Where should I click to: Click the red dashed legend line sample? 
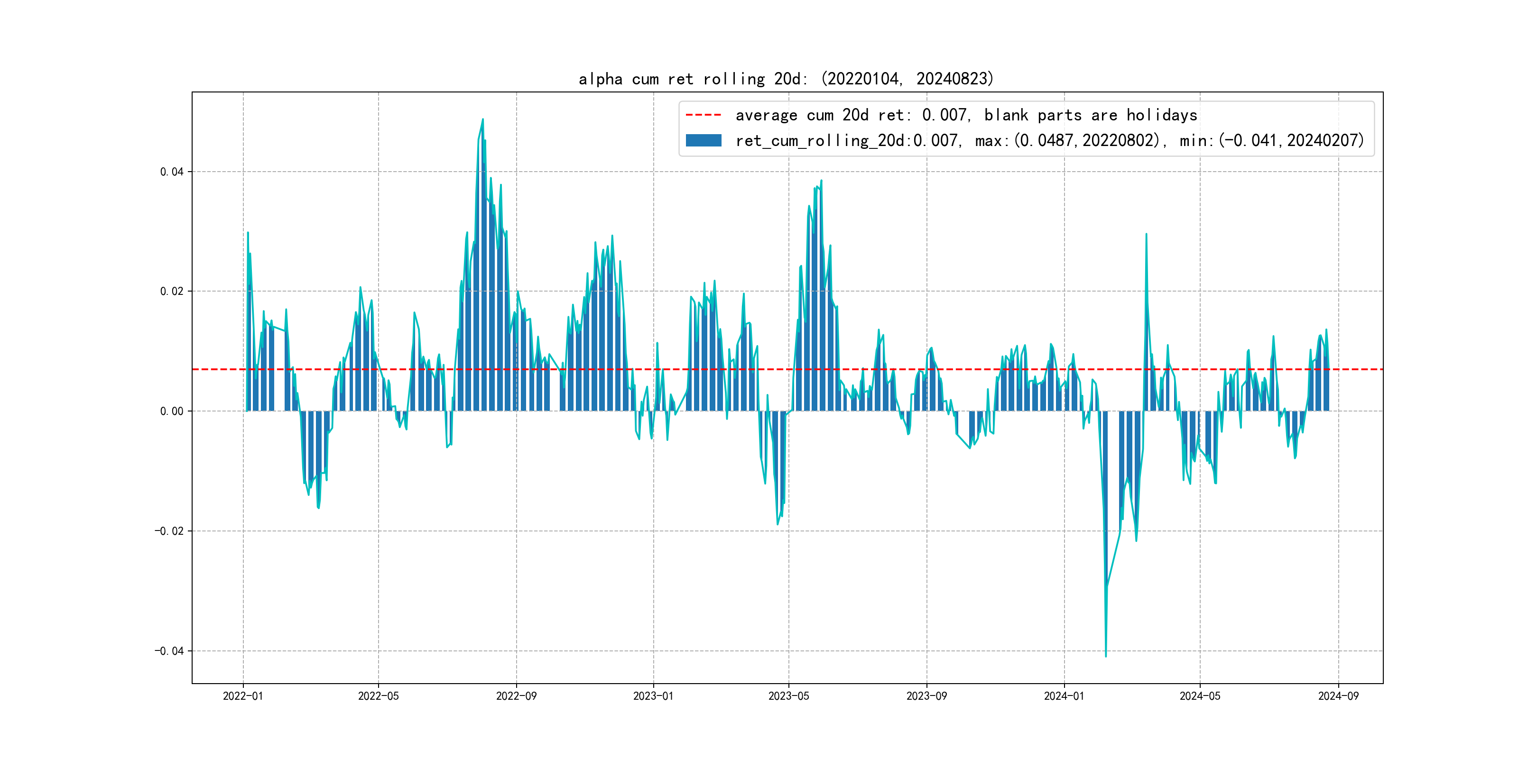click(703, 115)
